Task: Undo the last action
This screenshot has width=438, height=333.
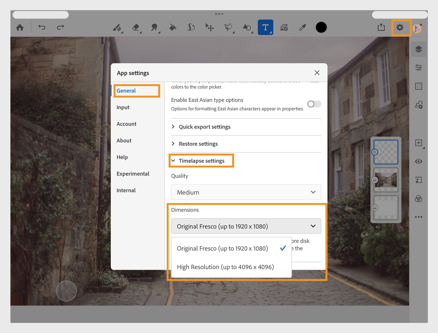Action: (42, 27)
